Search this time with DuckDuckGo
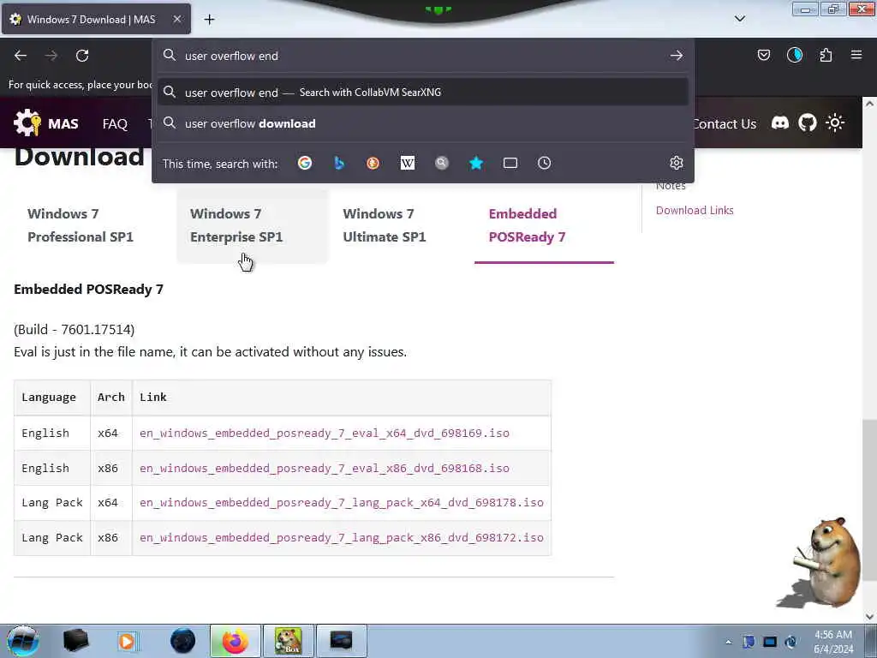Screen dimensions: 877x658 tap(373, 163)
